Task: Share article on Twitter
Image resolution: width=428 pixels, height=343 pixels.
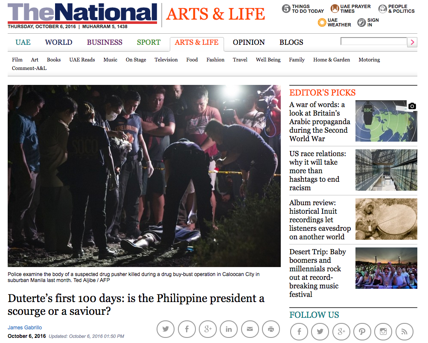Action: coord(166,329)
